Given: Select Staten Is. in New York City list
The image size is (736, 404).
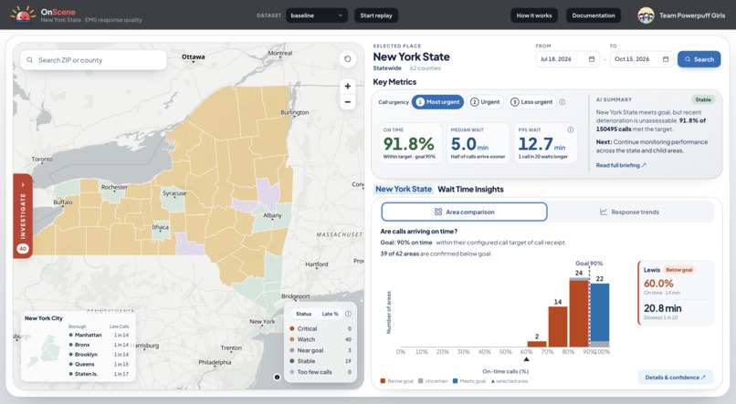Looking at the screenshot, I should coord(99,374).
